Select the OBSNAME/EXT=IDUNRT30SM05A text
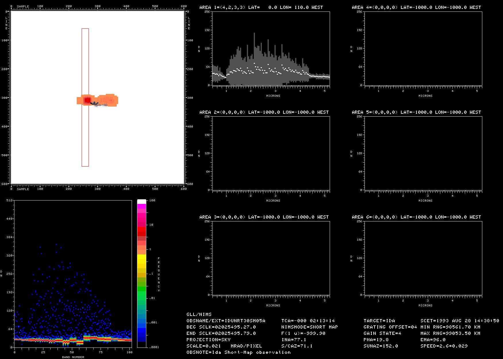The image size is (503, 359). 226,321
